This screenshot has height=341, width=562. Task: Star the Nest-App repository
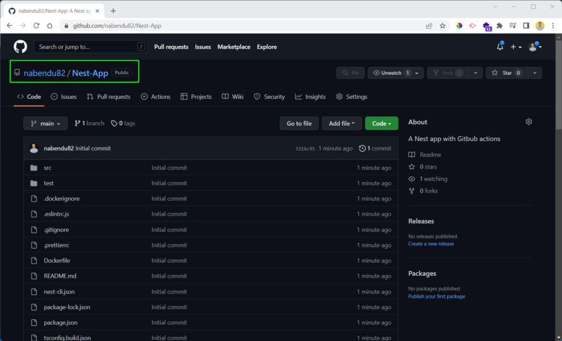click(x=507, y=73)
